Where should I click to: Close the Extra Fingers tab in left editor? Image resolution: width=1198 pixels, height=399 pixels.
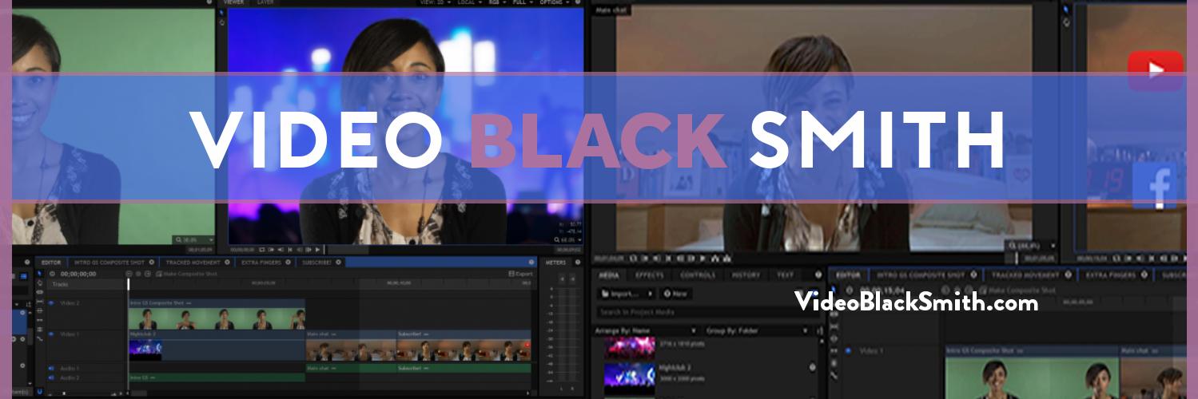click(x=290, y=262)
